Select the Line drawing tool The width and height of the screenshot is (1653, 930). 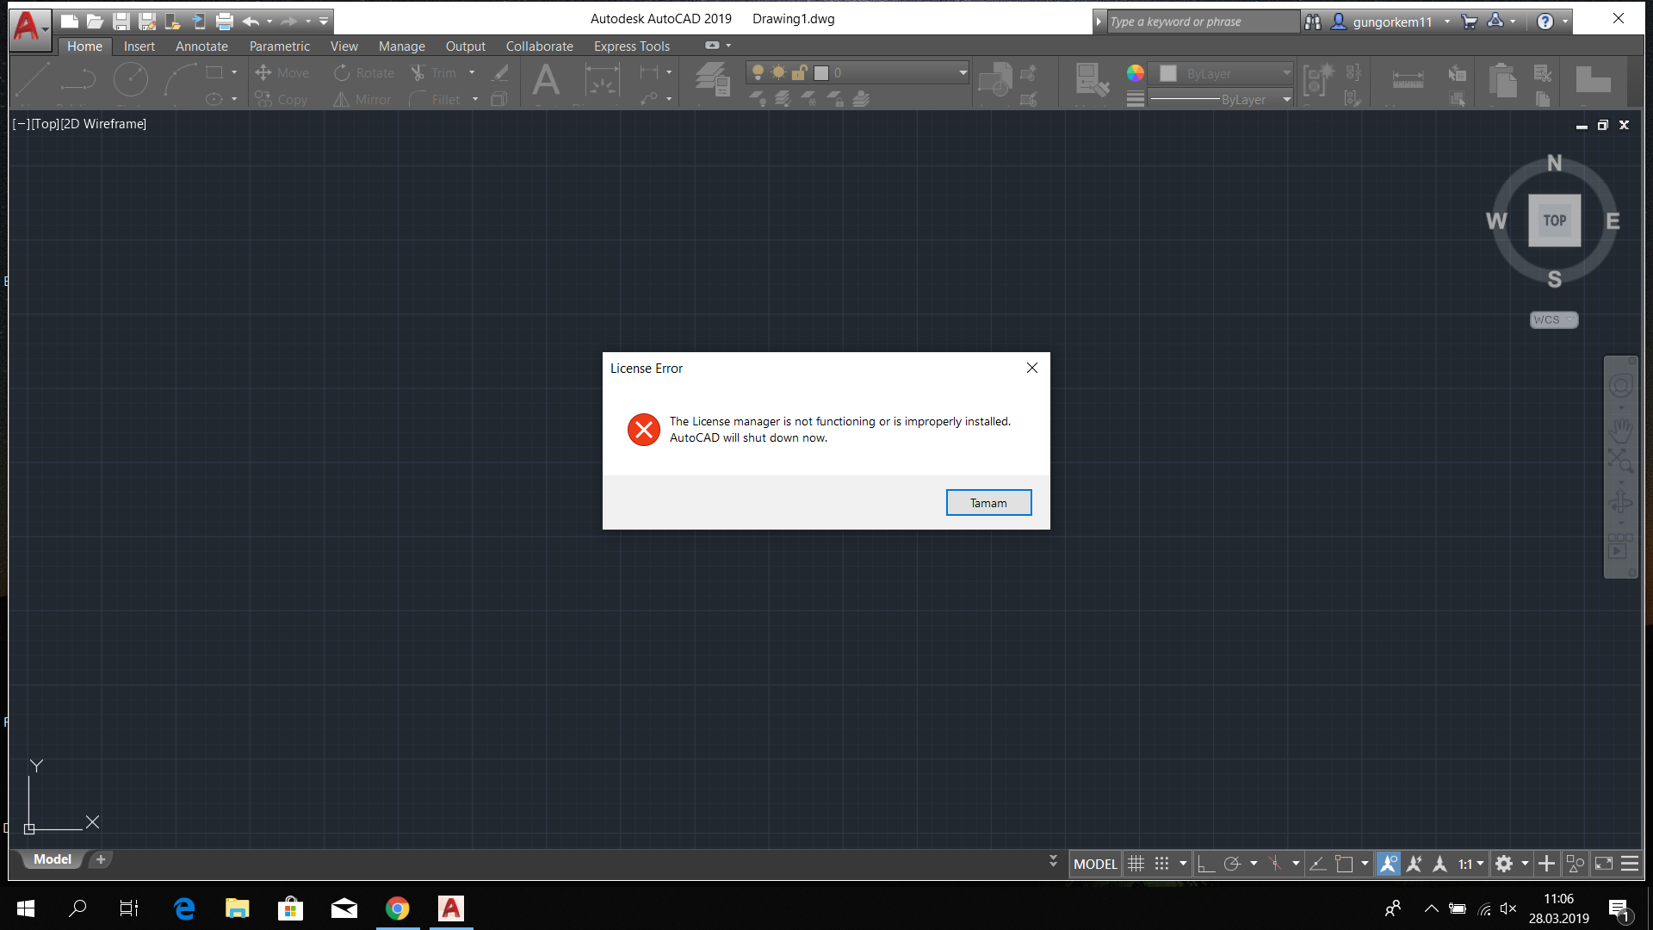[x=33, y=79]
